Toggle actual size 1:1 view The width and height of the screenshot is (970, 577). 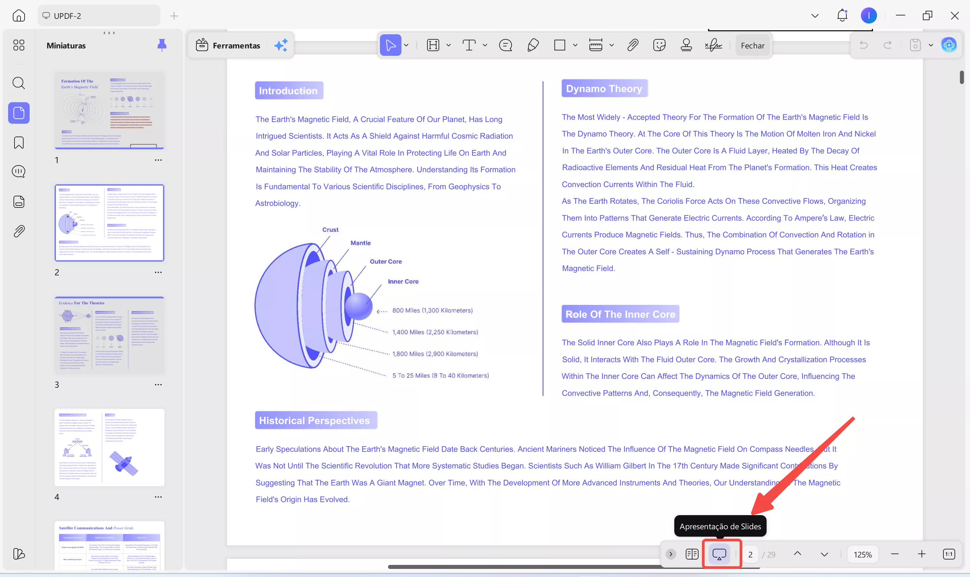948,554
